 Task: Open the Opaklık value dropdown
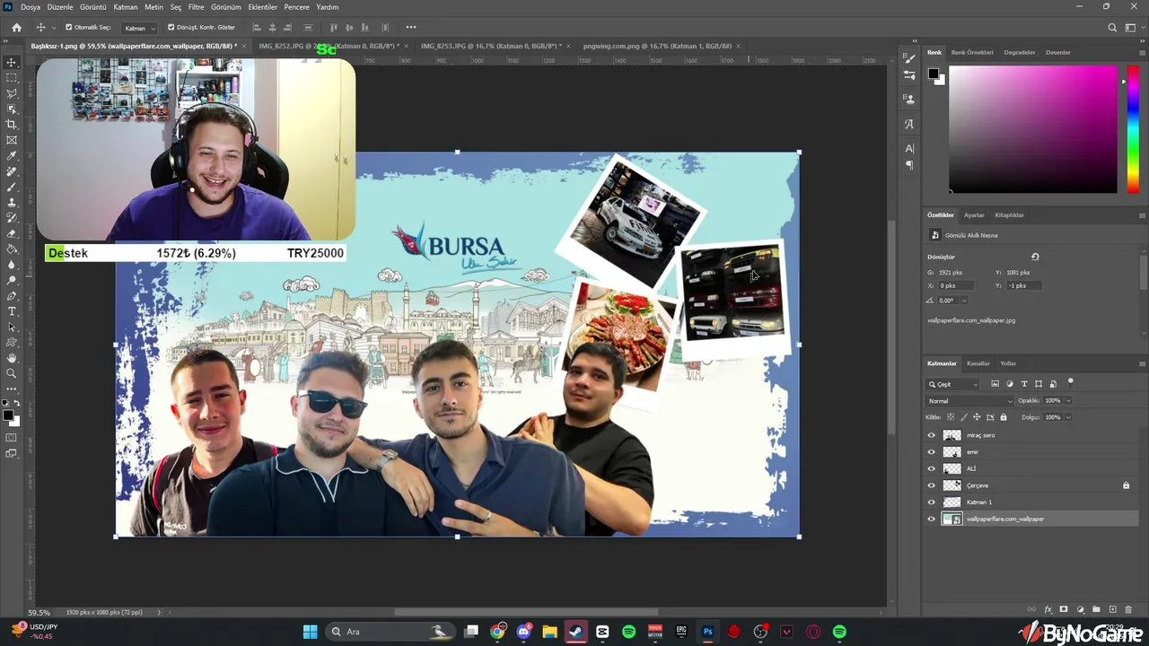point(1067,401)
